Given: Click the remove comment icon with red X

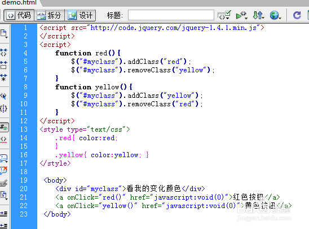Looking at the screenshot, I should coord(4,170).
